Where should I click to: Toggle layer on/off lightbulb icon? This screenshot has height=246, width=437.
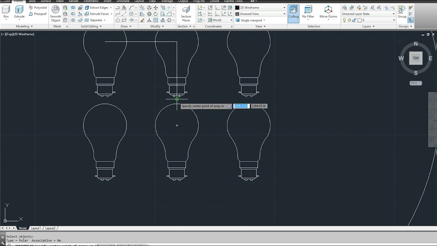click(344, 20)
